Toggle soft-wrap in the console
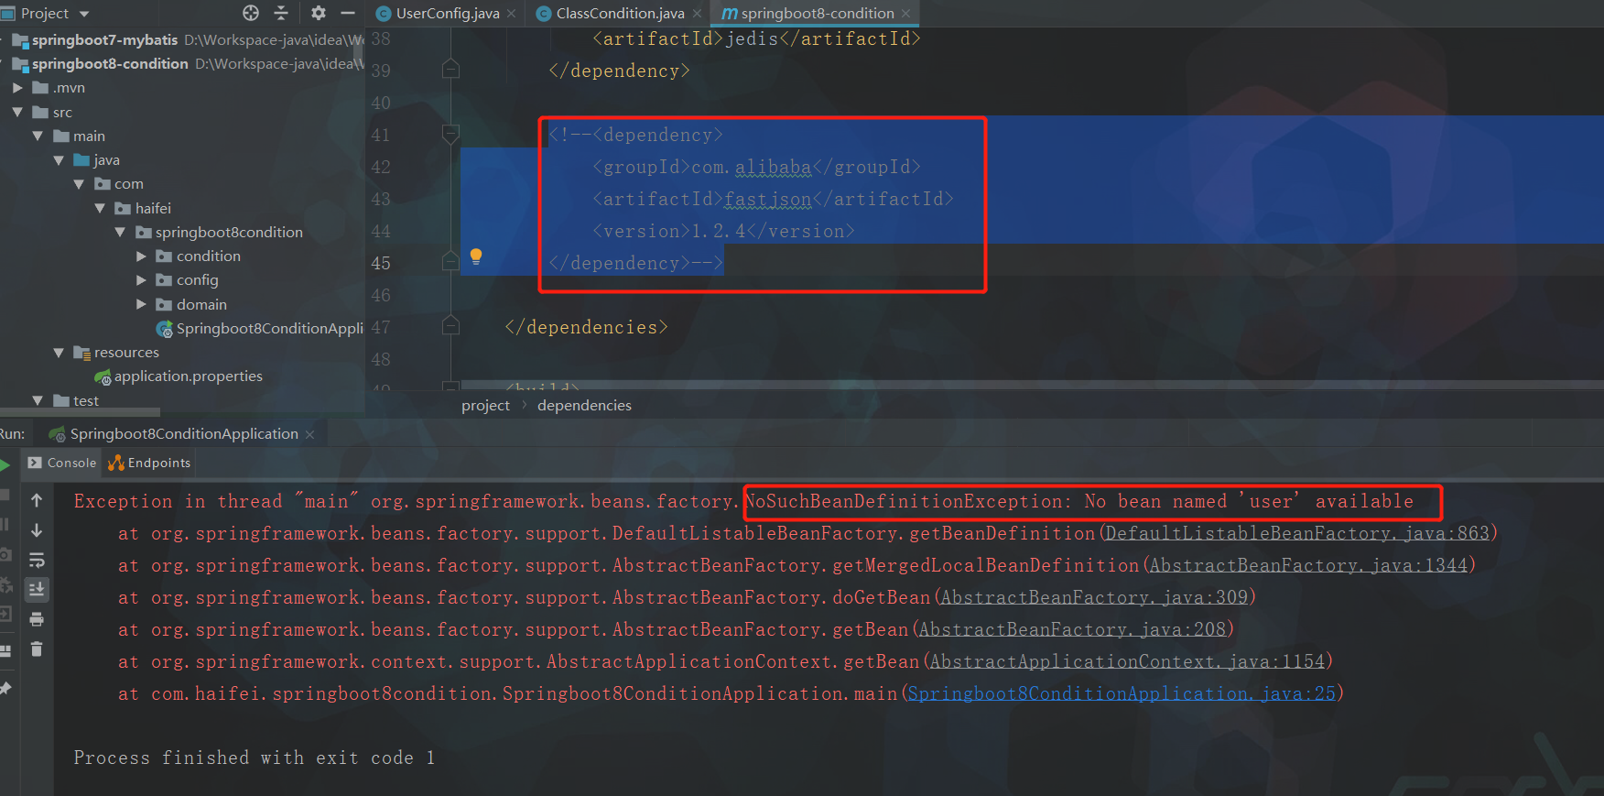 (x=37, y=560)
